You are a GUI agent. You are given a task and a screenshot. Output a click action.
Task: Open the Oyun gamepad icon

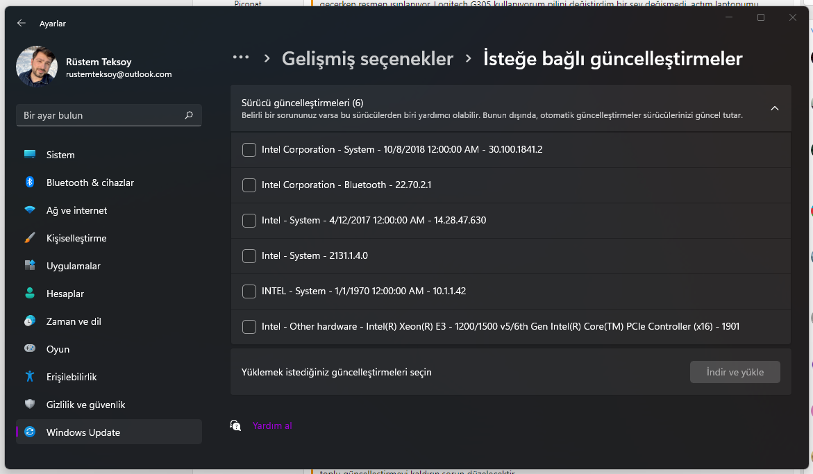coord(30,349)
